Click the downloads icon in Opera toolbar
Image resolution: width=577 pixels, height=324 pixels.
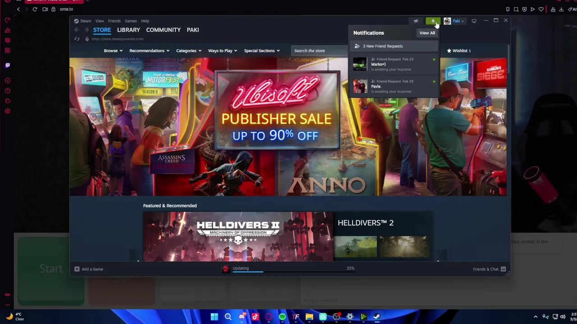tap(561, 9)
